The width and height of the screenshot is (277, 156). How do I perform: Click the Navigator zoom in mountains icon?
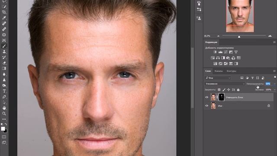(x=270, y=36)
